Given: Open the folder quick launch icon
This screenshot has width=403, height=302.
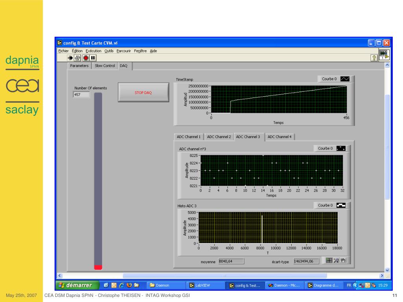Looking at the screenshot, I should [137, 285].
